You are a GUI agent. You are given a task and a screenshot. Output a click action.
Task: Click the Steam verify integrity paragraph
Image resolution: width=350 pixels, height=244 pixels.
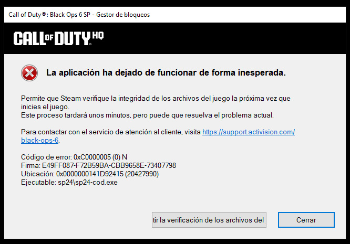[156, 102]
